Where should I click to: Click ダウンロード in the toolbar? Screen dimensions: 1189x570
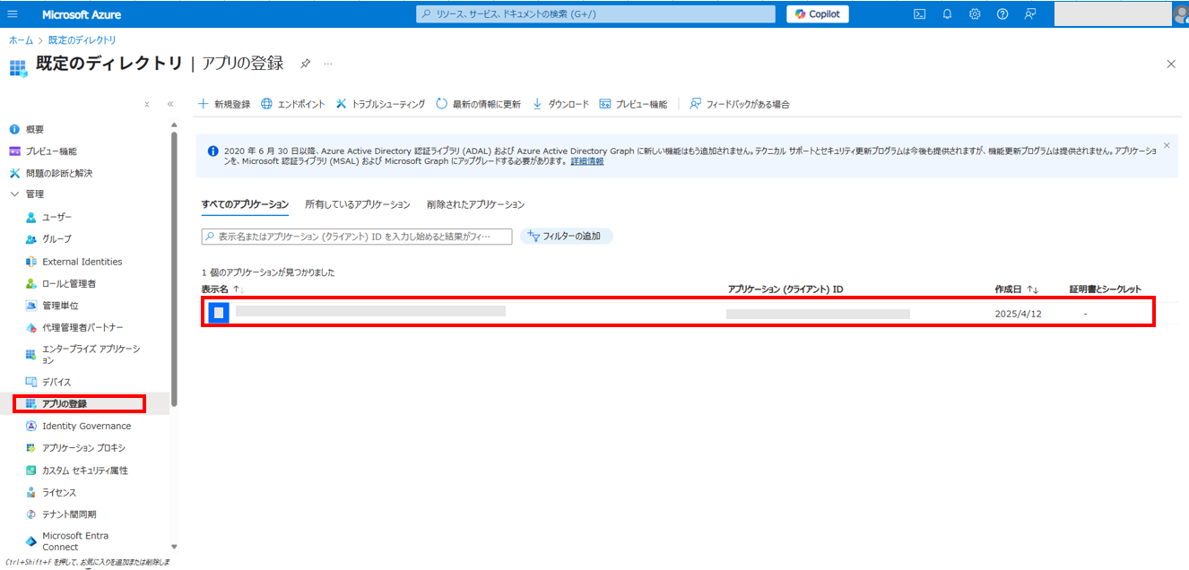[560, 104]
